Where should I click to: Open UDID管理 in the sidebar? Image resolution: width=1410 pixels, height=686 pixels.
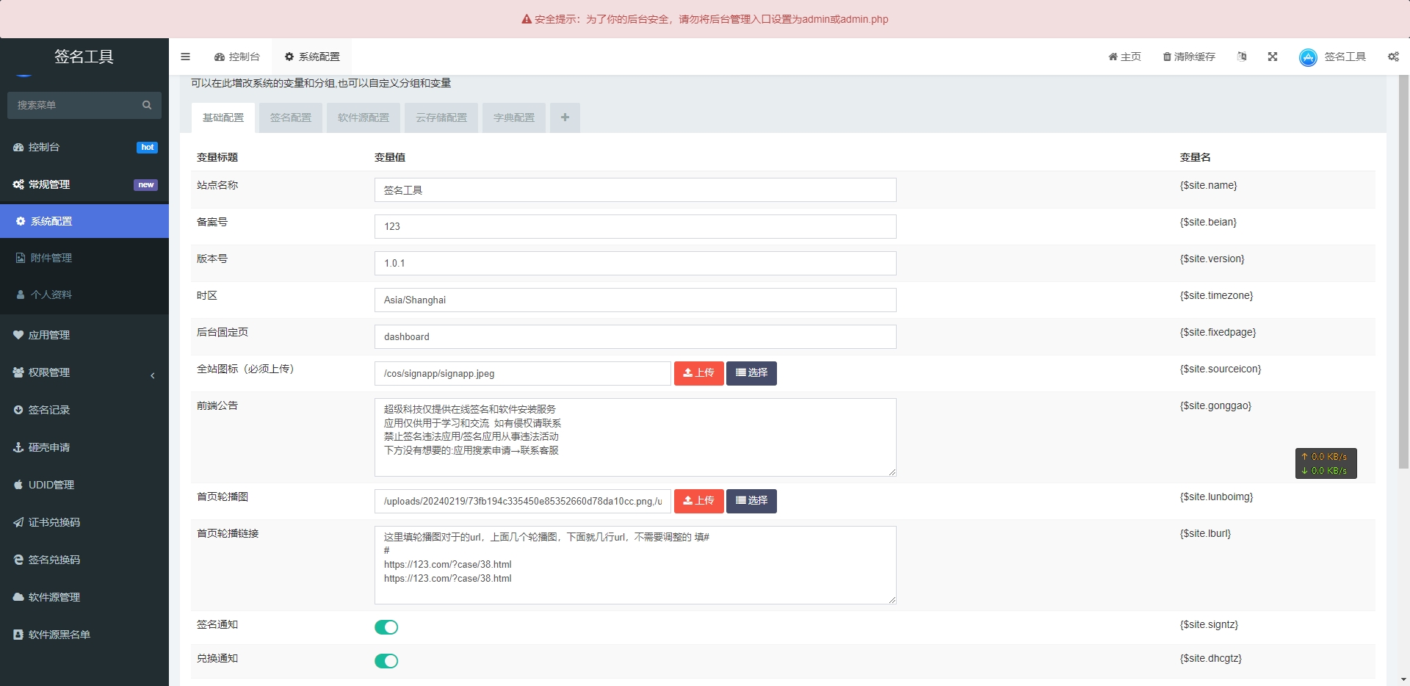[x=51, y=485]
